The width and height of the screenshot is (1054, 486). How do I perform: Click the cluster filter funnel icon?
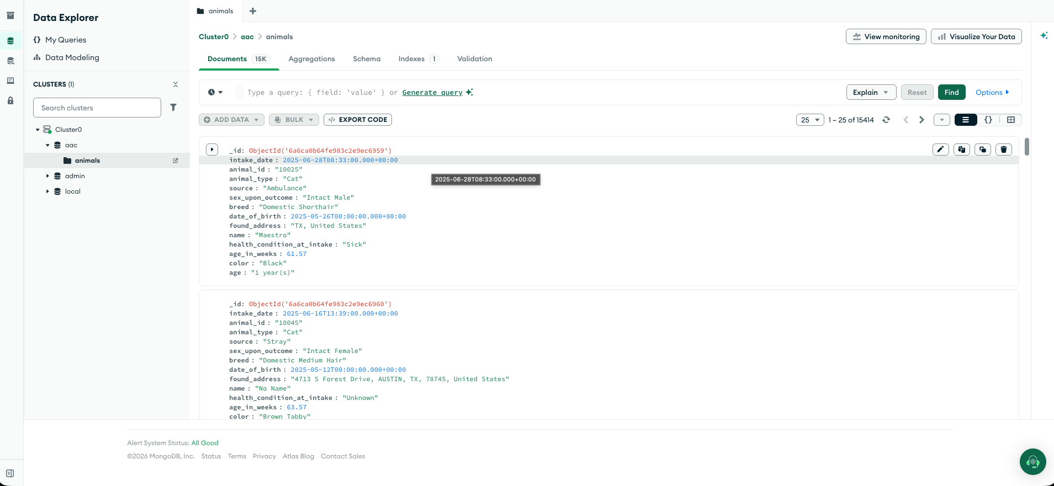[173, 108]
